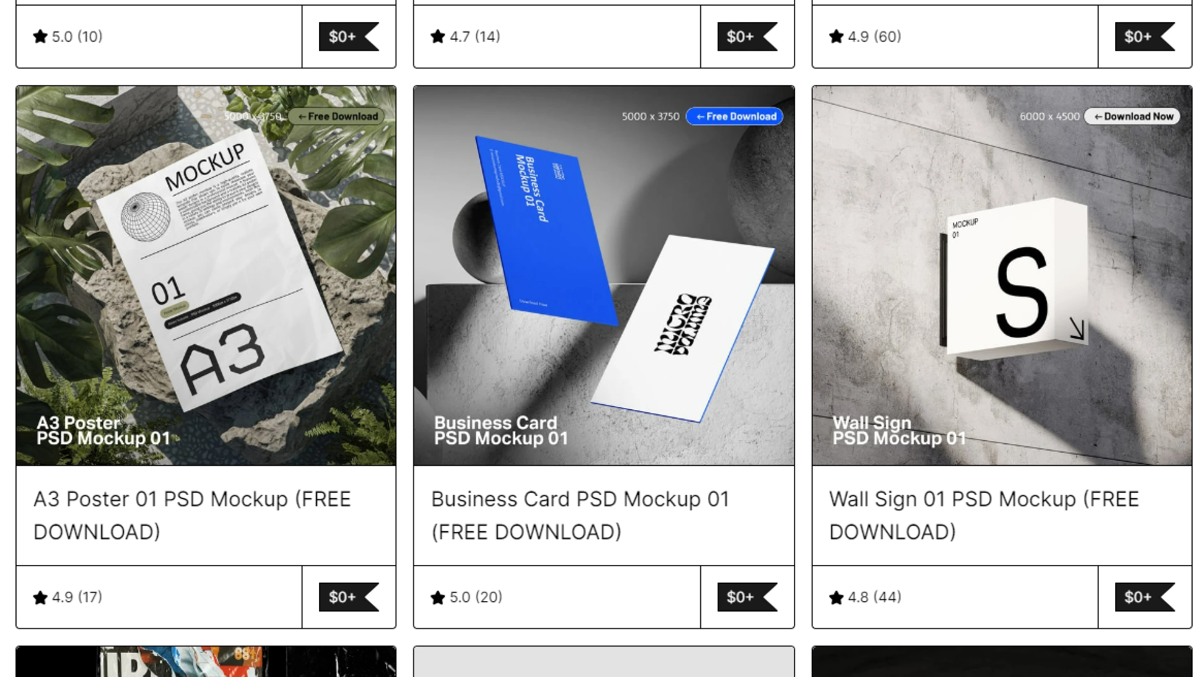Click the star icon beside 5.0 (10)

40,37
